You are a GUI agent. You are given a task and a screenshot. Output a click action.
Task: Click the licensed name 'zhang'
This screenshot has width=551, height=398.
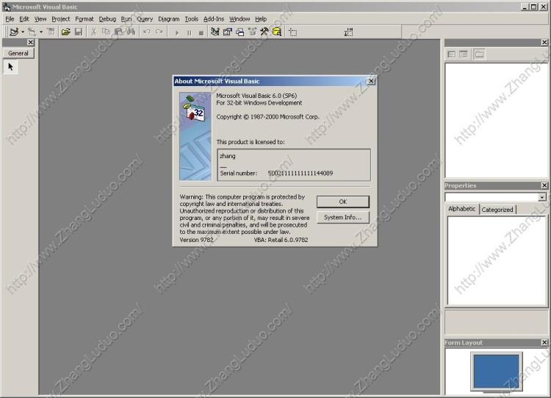(x=227, y=156)
